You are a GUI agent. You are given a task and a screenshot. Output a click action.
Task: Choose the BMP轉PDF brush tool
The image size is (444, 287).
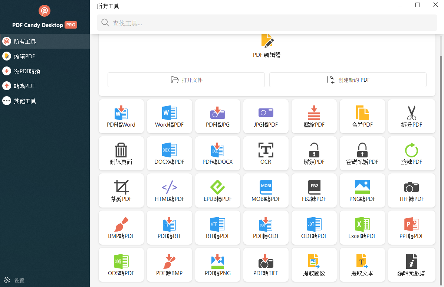click(121, 228)
